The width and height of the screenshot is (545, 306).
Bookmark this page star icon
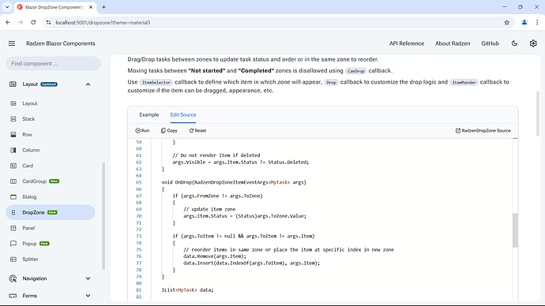(x=507, y=23)
